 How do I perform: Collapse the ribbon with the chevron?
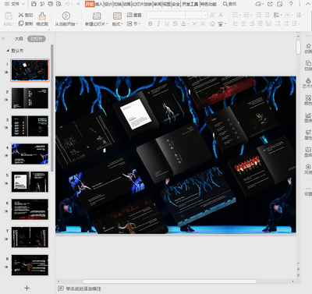pos(308,4)
